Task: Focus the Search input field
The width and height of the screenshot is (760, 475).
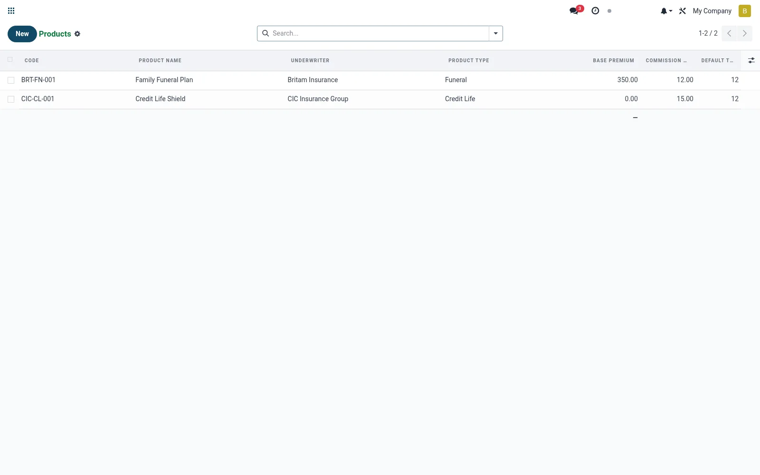Action: click(x=379, y=33)
